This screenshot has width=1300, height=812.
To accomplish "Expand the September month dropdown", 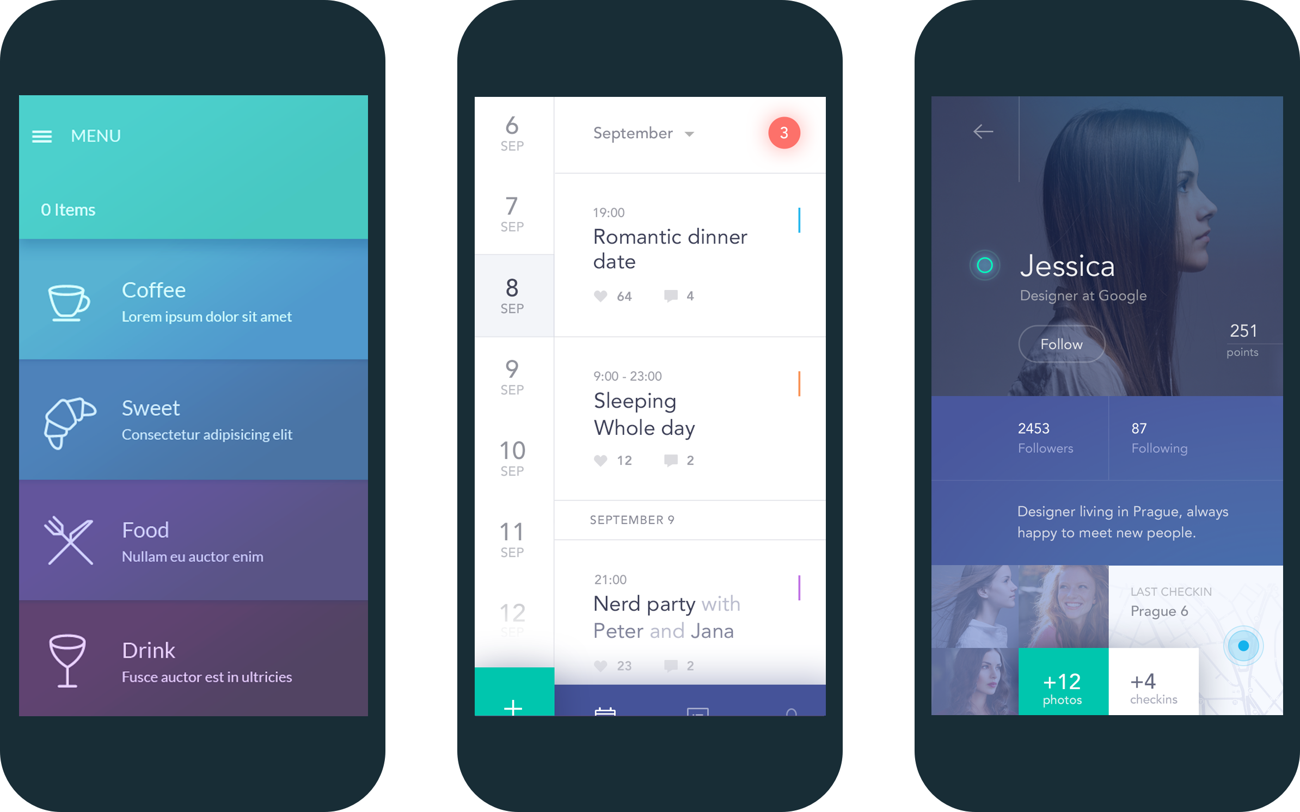I will [x=683, y=135].
